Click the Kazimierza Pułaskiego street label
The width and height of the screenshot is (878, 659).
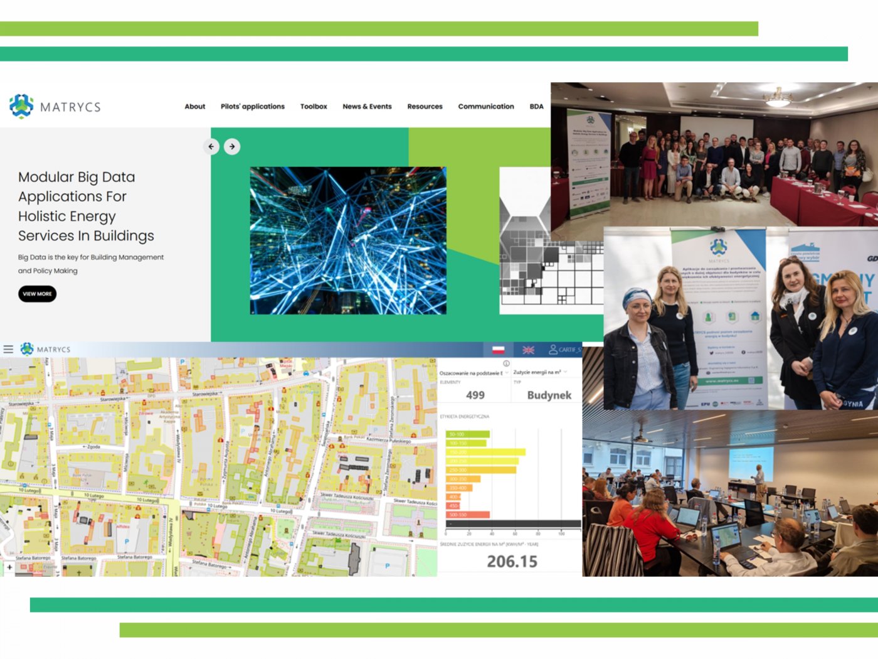tap(388, 441)
